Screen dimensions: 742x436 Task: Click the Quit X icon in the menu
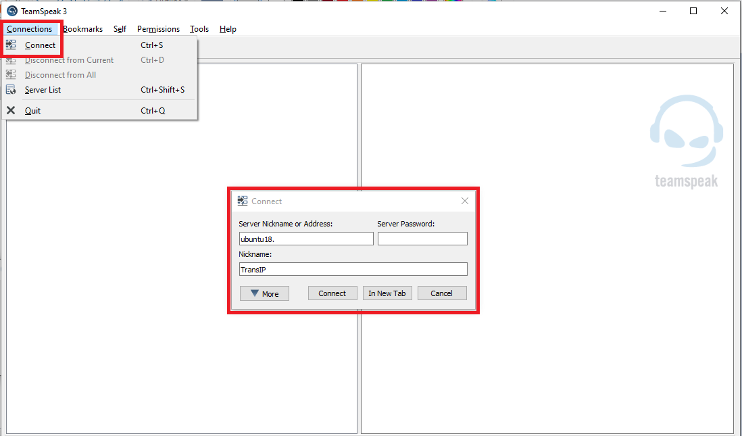tap(11, 110)
